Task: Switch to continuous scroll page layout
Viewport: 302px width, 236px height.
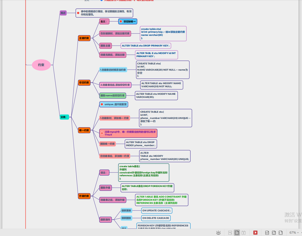Action: pyautogui.click(x=230, y=233)
